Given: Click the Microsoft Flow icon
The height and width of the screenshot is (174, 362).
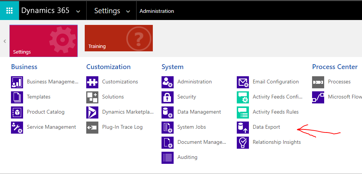Looking at the screenshot, I should [x=318, y=97].
